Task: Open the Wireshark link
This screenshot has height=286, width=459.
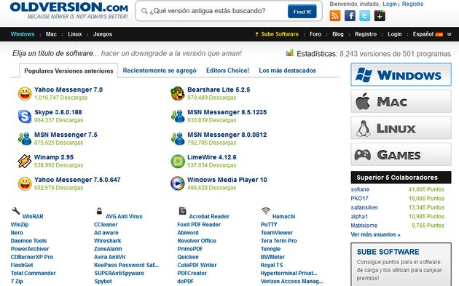Action: [x=107, y=241]
